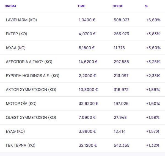Click the ΟΓΚΟΣ volume column header
Screen dimensions: 165x156
(117, 6)
